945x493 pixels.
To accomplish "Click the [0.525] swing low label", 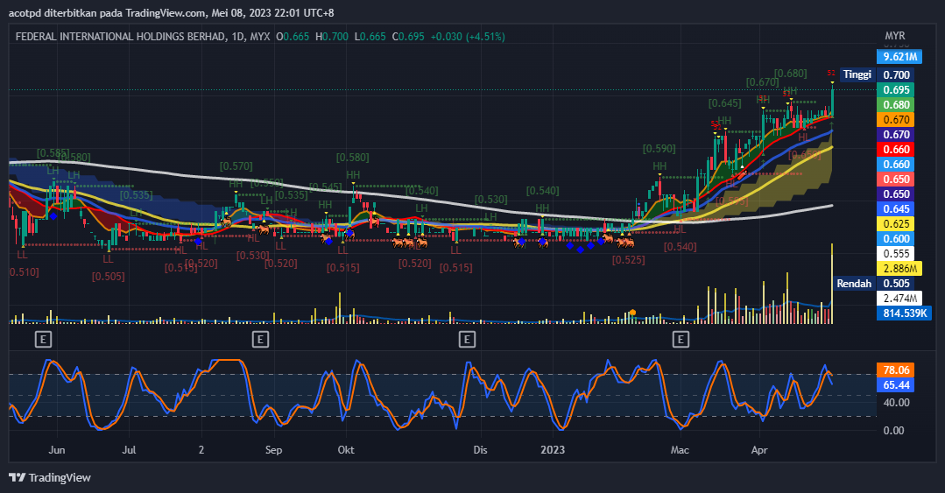I will 628,260.
